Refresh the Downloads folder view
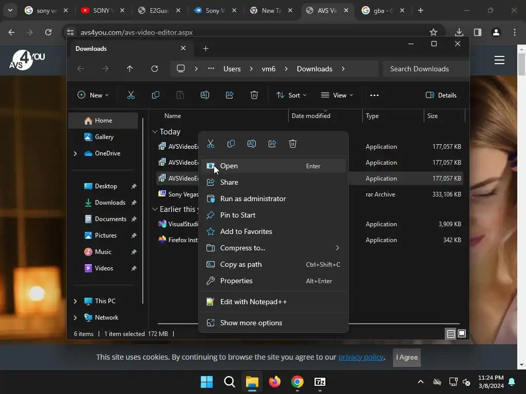526x394 pixels. [x=154, y=69]
